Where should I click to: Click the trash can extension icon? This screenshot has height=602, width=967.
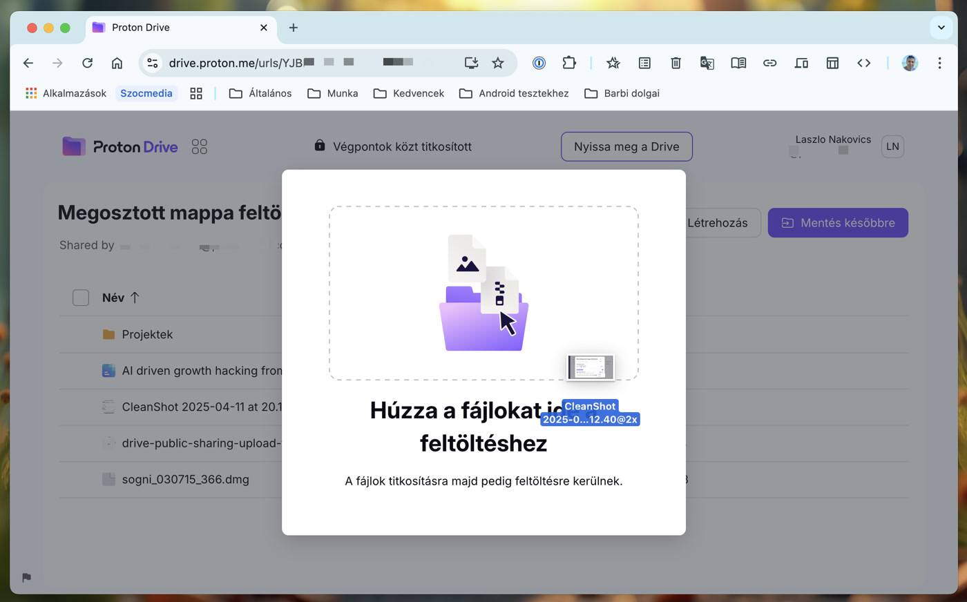[676, 63]
